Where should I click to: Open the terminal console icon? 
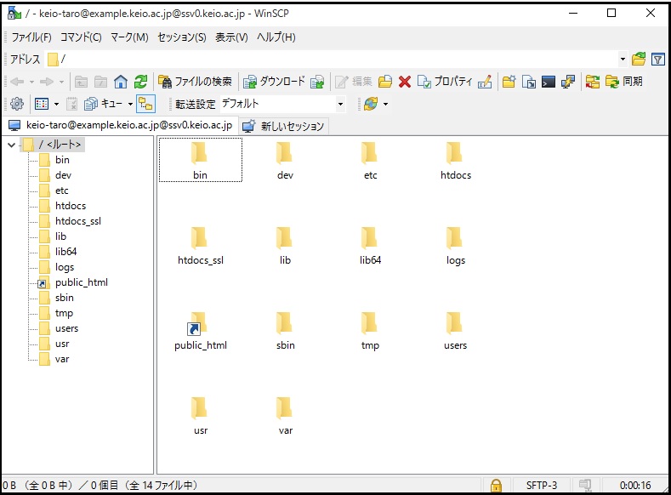pos(549,82)
